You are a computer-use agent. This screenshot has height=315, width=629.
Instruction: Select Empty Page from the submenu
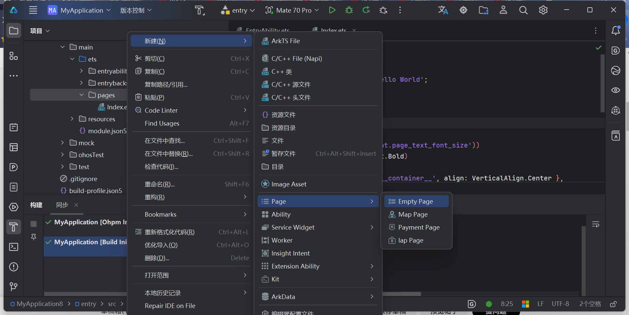point(416,201)
